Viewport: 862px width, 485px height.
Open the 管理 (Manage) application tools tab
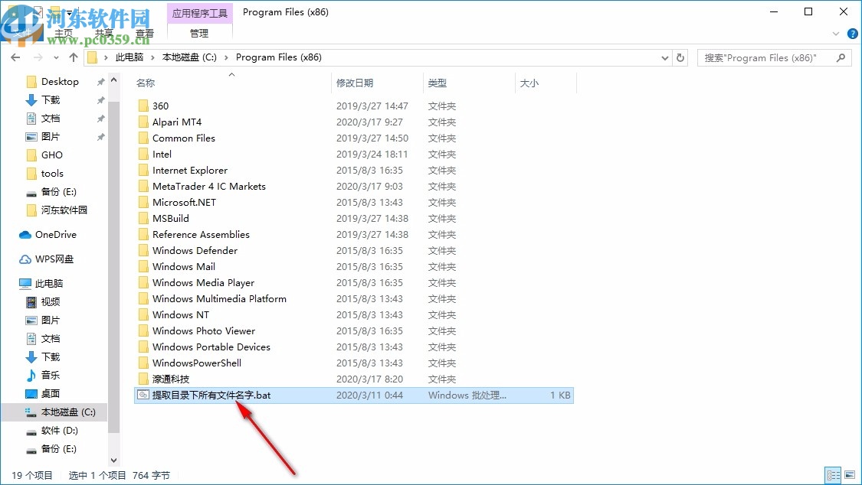coord(199,33)
